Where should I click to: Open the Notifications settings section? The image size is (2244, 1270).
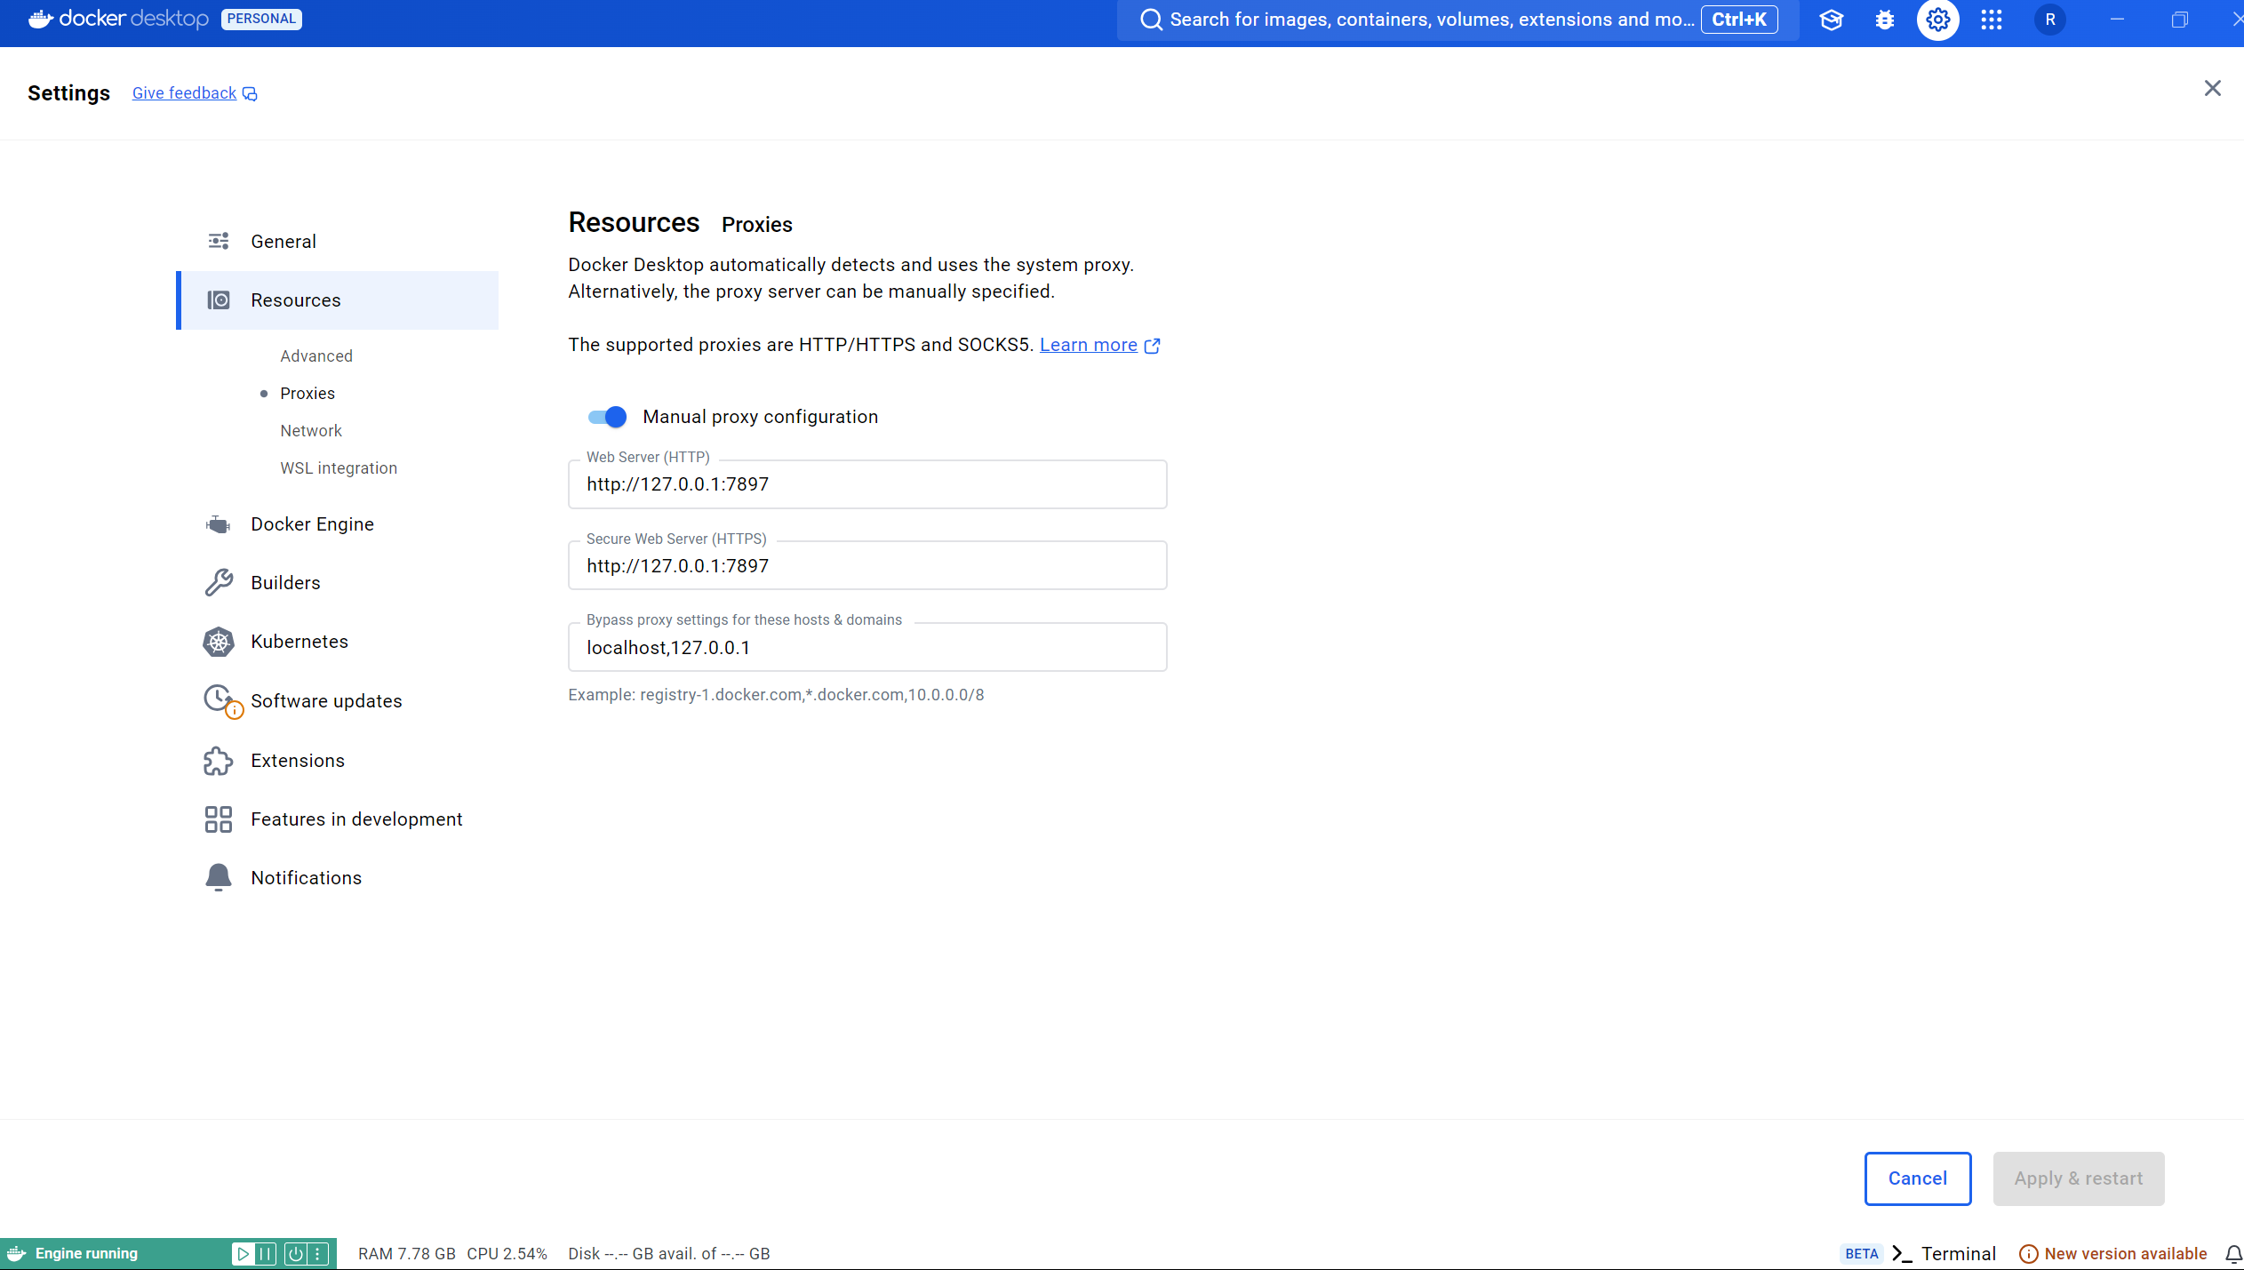[338, 878]
